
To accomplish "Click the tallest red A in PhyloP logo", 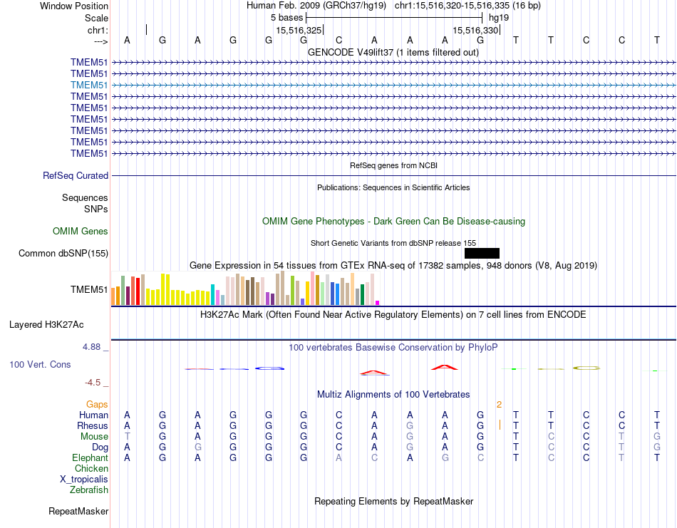I will click(x=445, y=368).
